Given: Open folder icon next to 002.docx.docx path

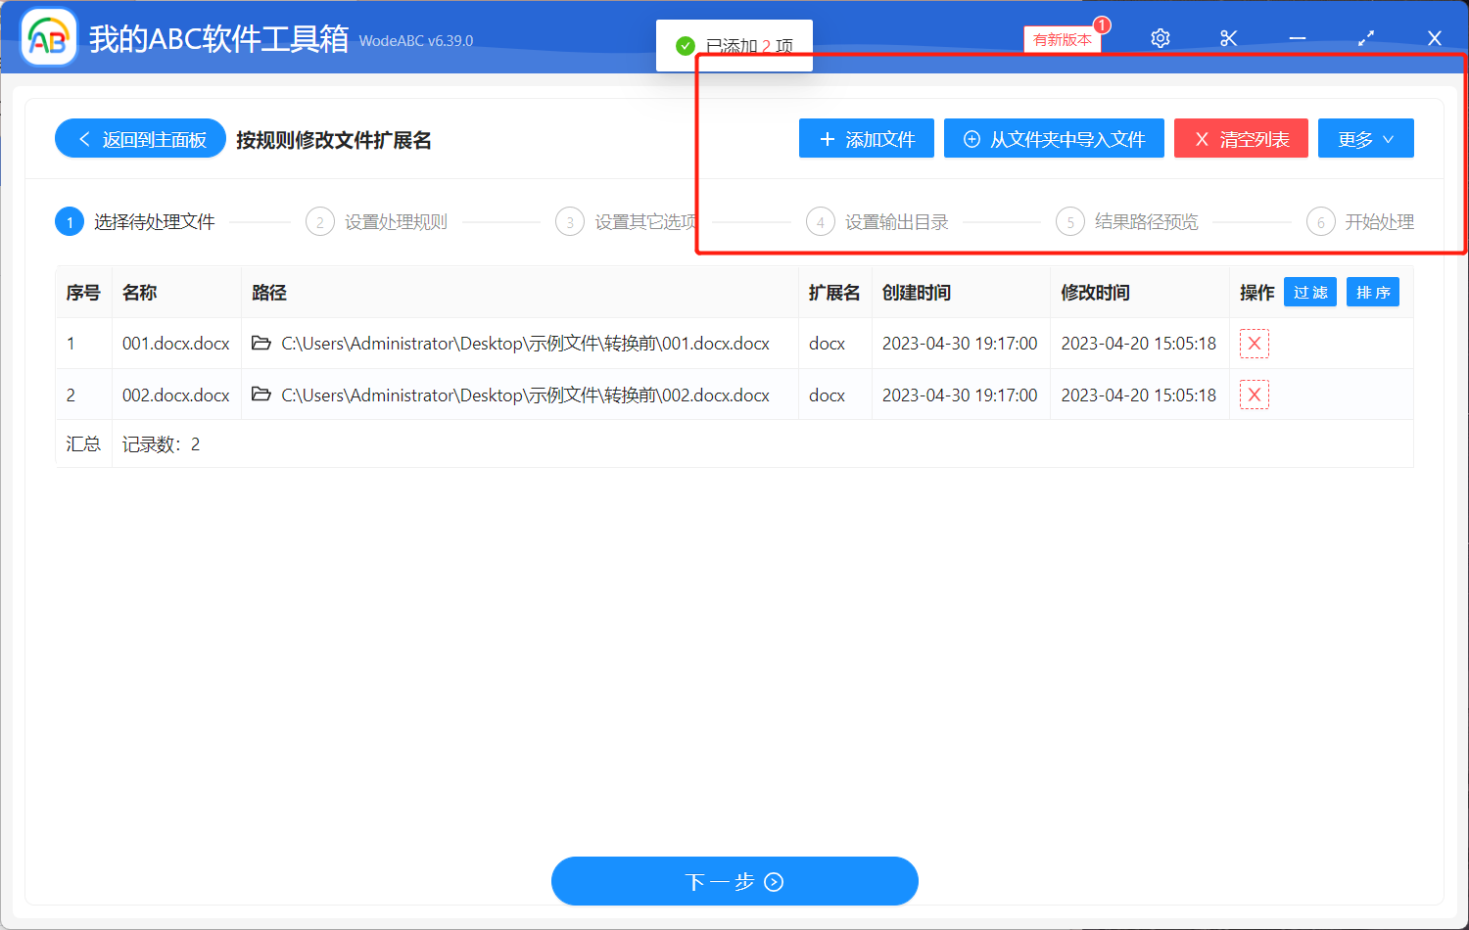Looking at the screenshot, I should click(x=261, y=394).
